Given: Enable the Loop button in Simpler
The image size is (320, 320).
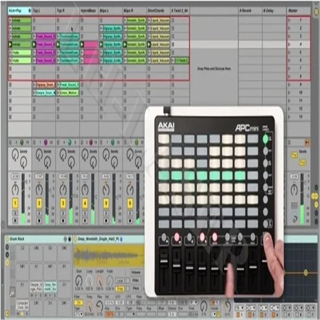Looking at the screenshot, I should tap(120, 281).
